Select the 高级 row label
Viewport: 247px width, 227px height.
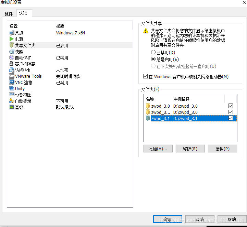point(19,107)
